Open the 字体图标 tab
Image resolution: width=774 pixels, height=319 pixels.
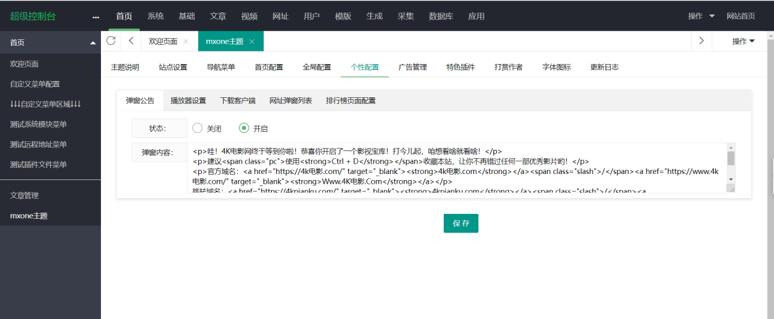click(x=557, y=67)
